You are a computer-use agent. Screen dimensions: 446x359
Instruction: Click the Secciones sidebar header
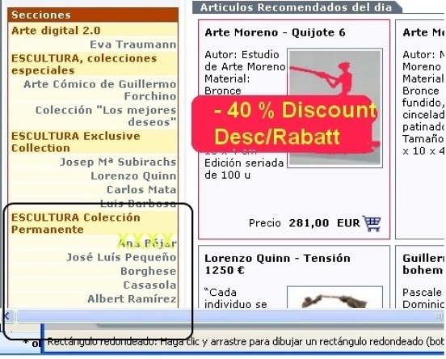(93, 15)
